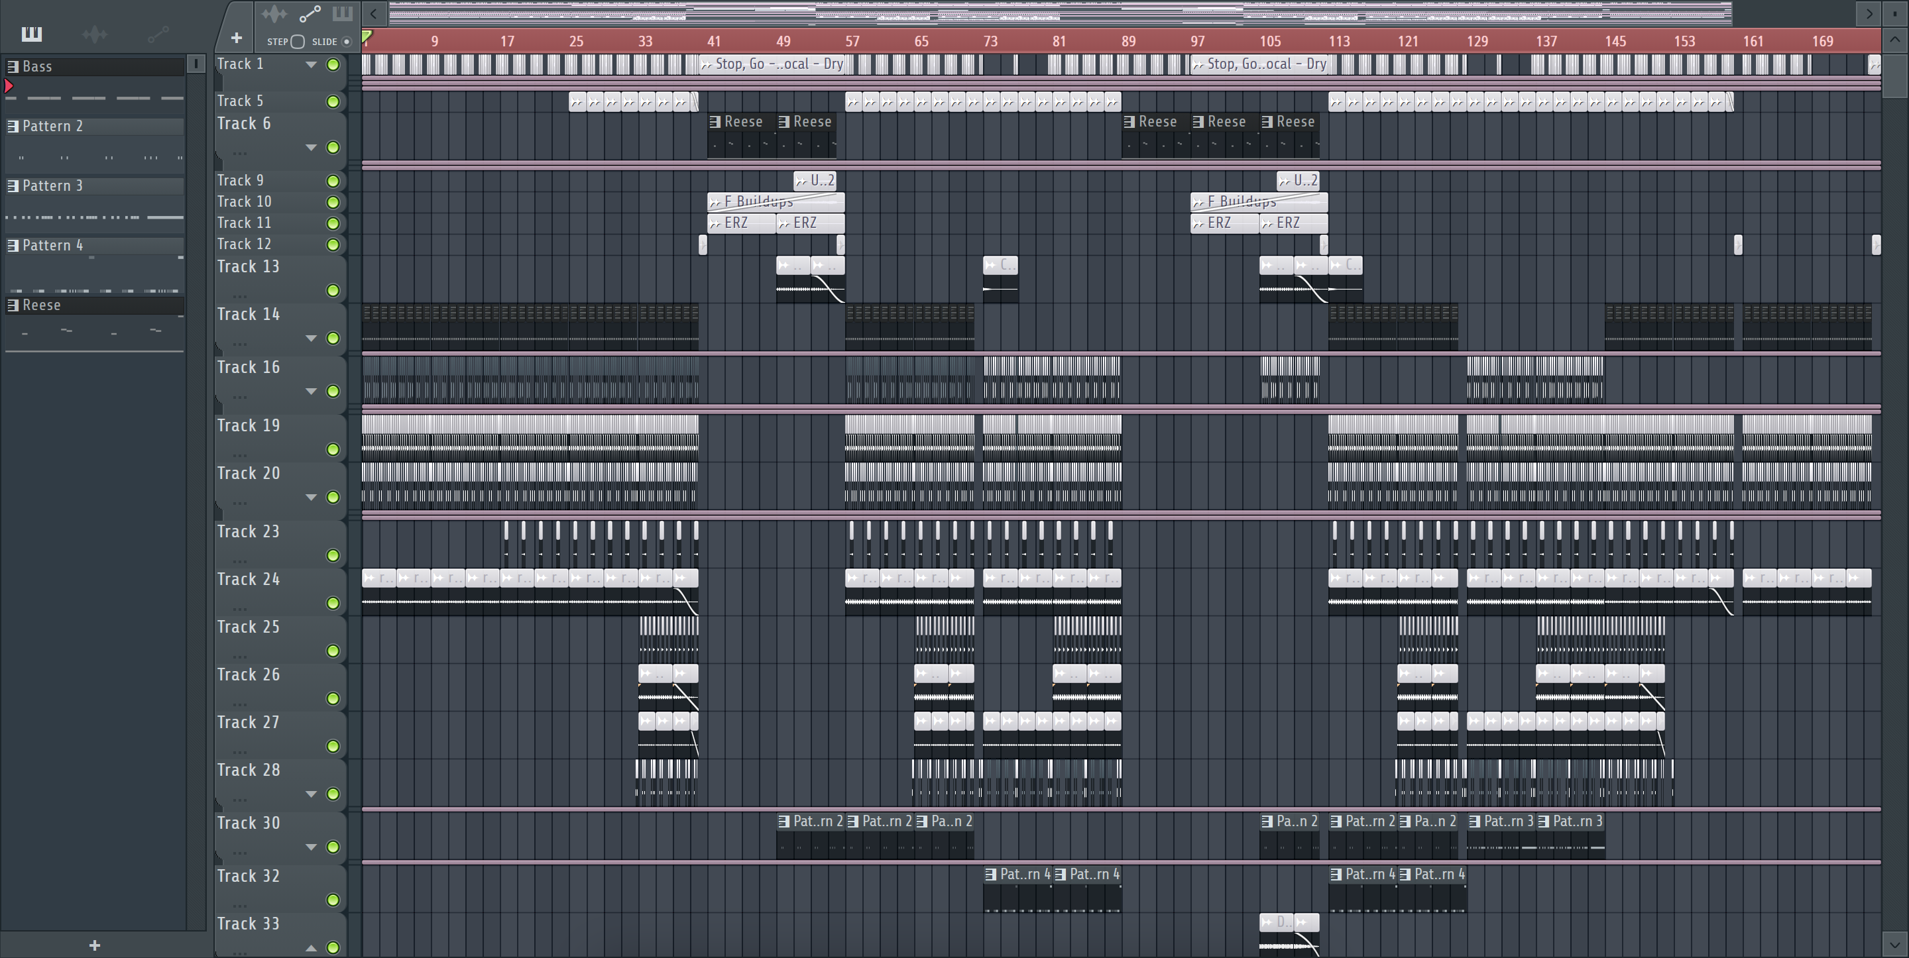Select Pattern 4 in picker list
The image size is (1909, 958).
(95, 245)
